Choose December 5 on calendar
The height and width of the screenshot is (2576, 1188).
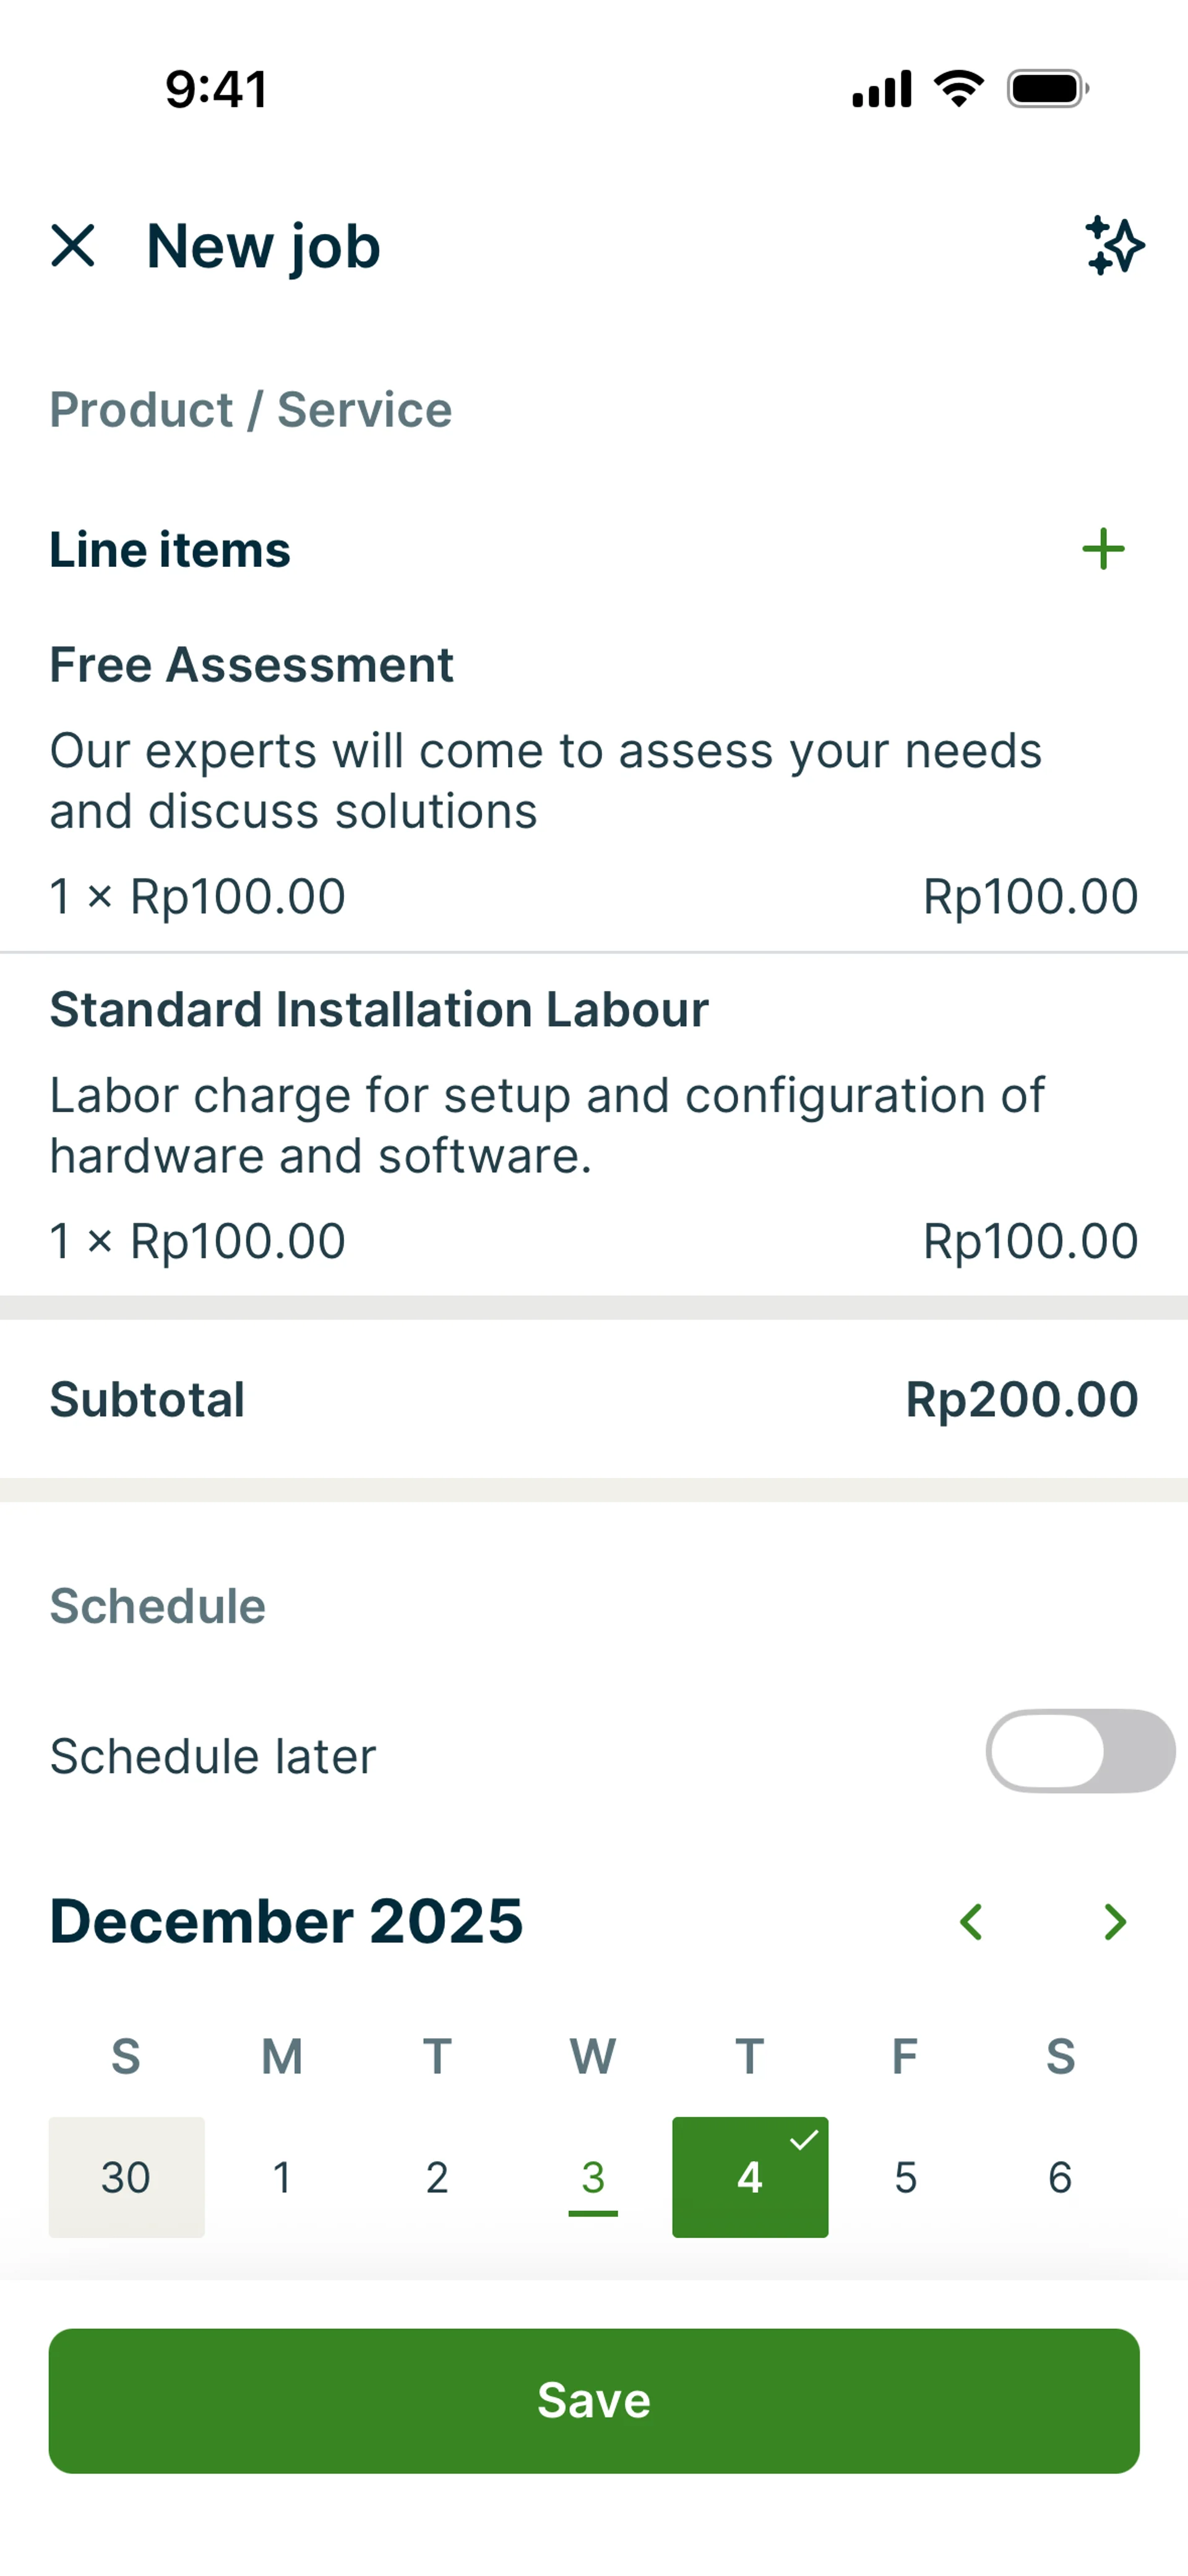pyautogui.click(x=905, y=2177)
